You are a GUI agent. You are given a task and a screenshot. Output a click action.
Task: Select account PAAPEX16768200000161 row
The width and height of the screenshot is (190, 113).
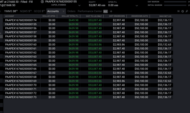(88, 49)
